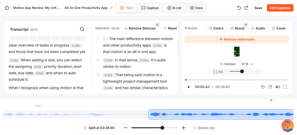297x135 pixels.
Task: Switch to the B-roll tab
Action: coord(174,8)
